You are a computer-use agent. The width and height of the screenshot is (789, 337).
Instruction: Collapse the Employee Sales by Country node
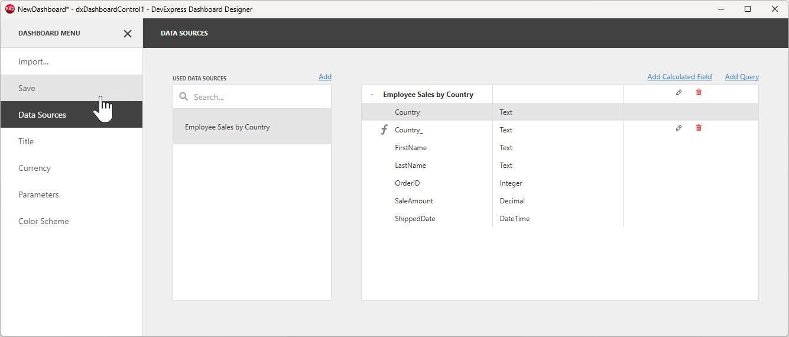coord(371,95)
